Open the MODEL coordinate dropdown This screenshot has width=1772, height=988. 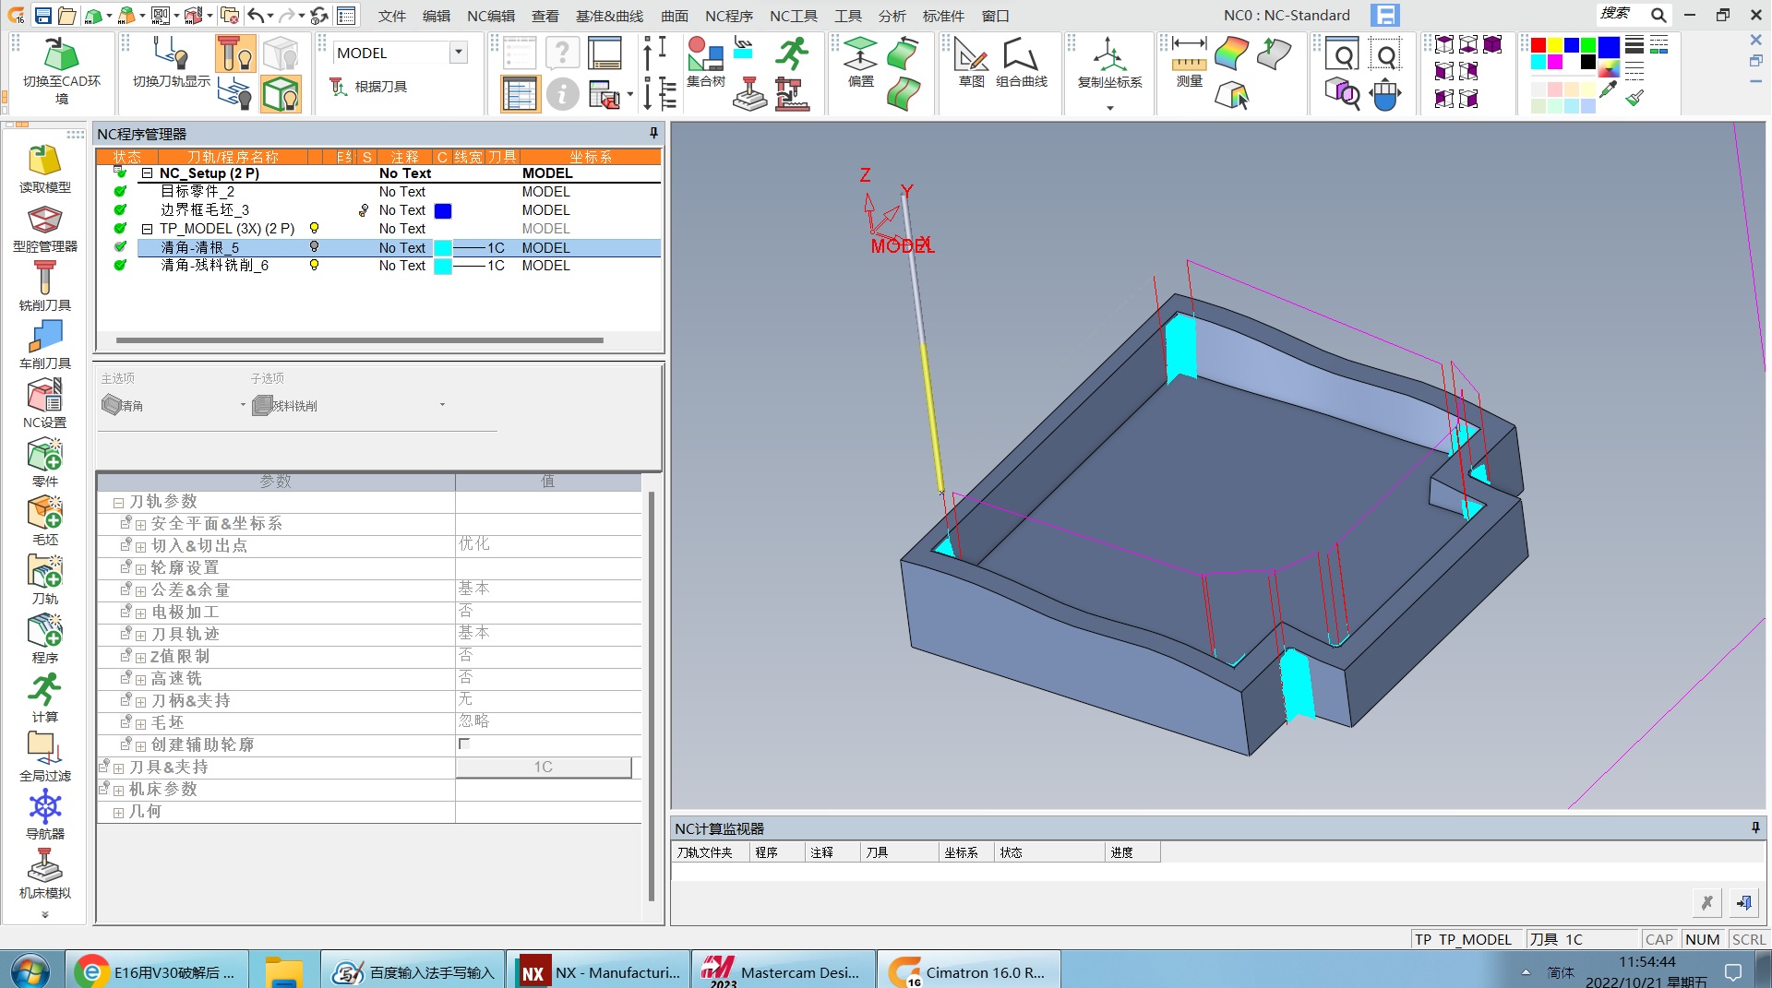[x=459, y=53]
